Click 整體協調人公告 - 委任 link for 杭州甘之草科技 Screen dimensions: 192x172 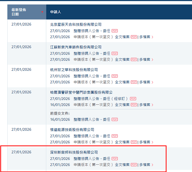92,76
